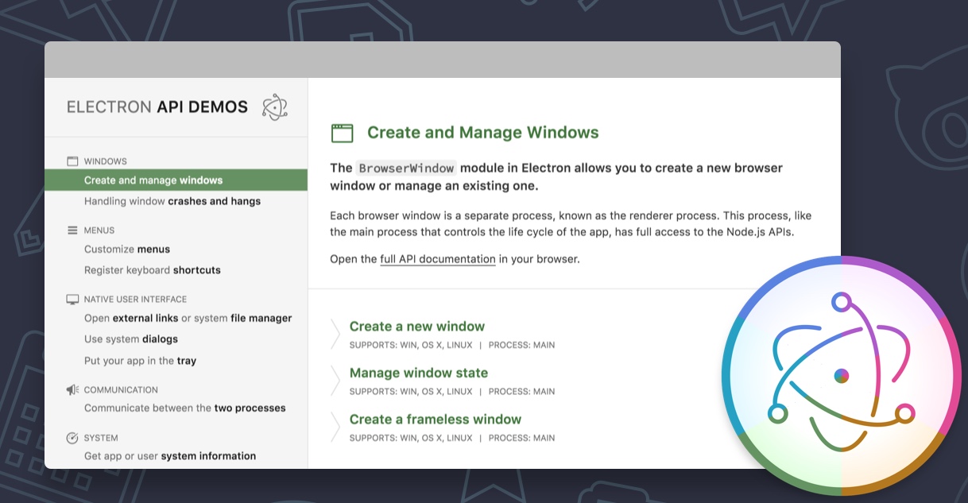Click the Menus section hamburger icon

pyautogui.click(x=72, y=230)
